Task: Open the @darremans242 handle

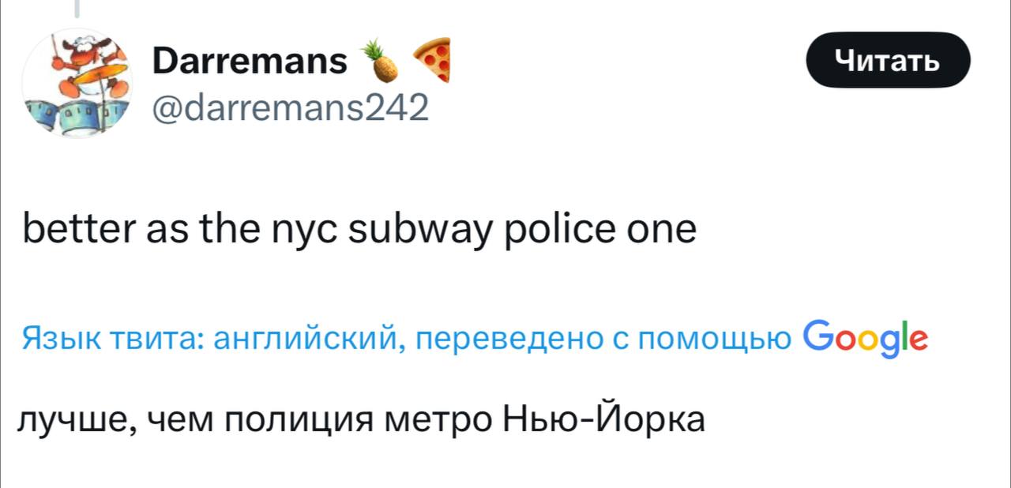Action: pos(290,106)
